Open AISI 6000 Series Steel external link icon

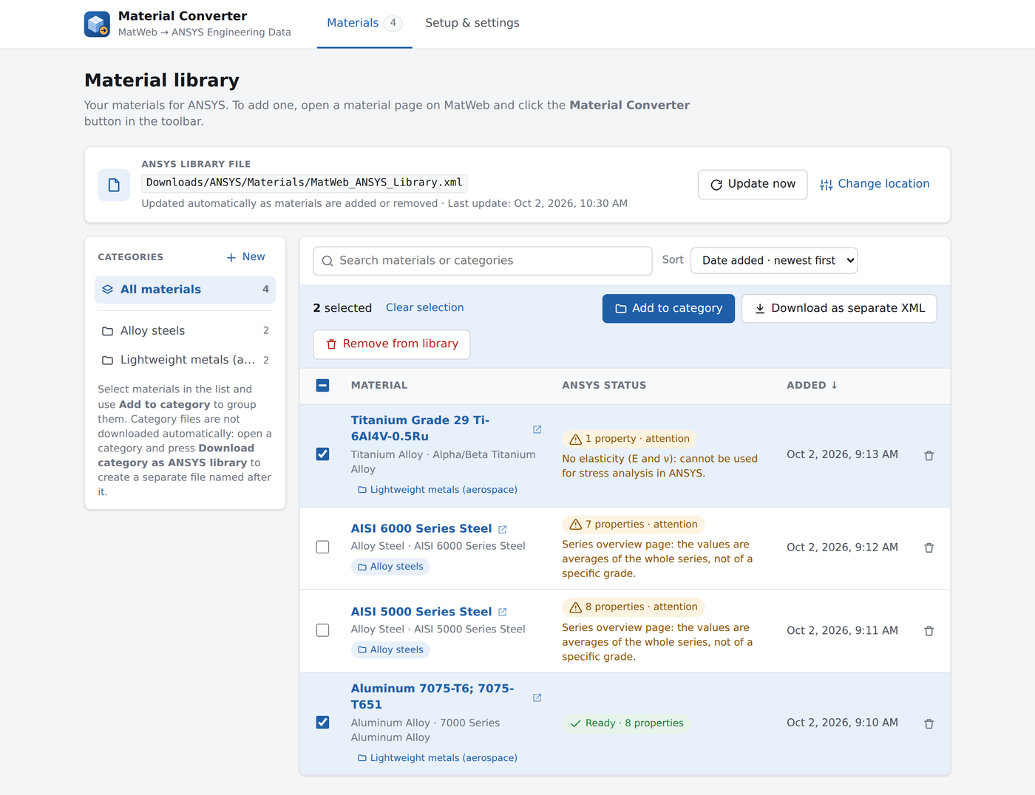(503, 529)
